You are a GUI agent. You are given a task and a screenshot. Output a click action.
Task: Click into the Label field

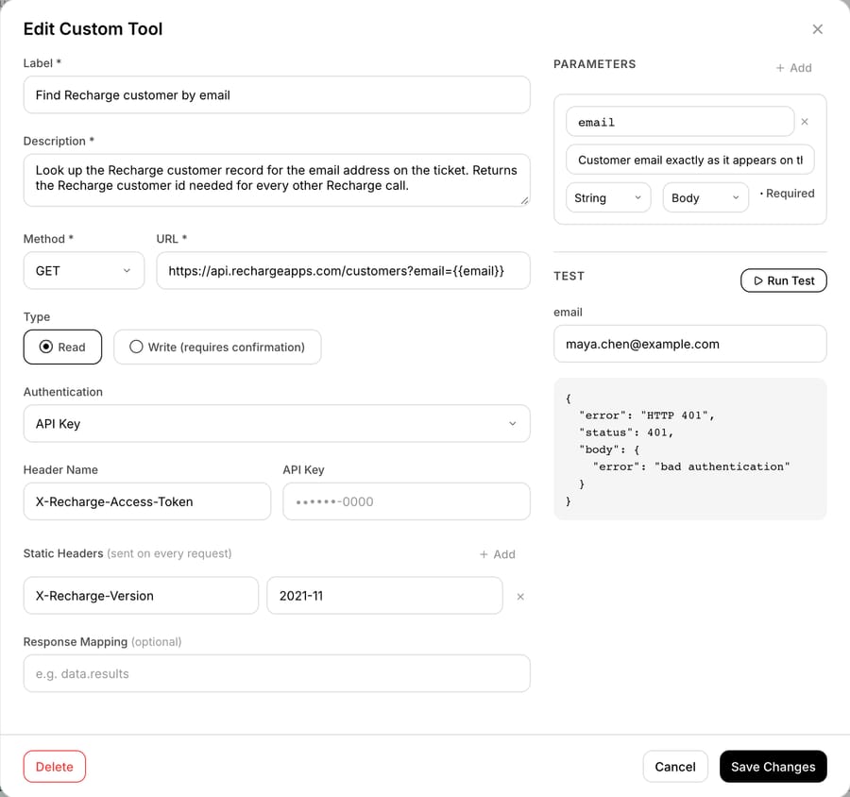[277, 94]
